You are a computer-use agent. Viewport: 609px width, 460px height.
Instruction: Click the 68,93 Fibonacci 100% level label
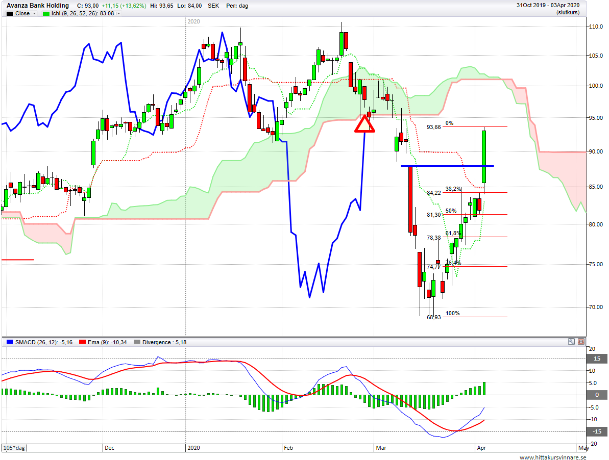tap(434, 317)
